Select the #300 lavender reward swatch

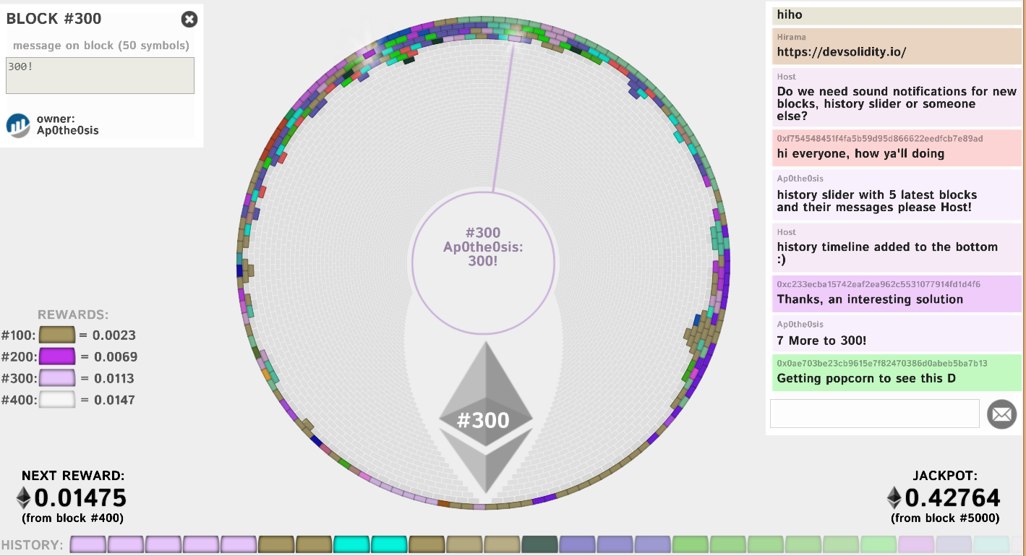tap(57, 378)
